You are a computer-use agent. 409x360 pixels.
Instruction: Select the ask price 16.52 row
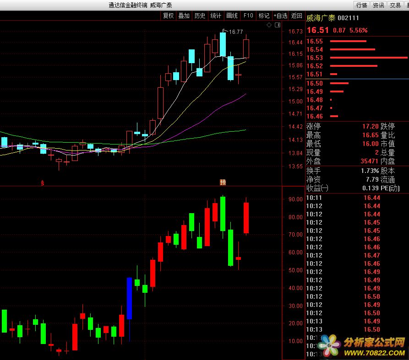point(357,66)
